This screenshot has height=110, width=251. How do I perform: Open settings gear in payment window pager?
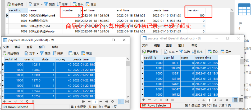coord(112,102)
